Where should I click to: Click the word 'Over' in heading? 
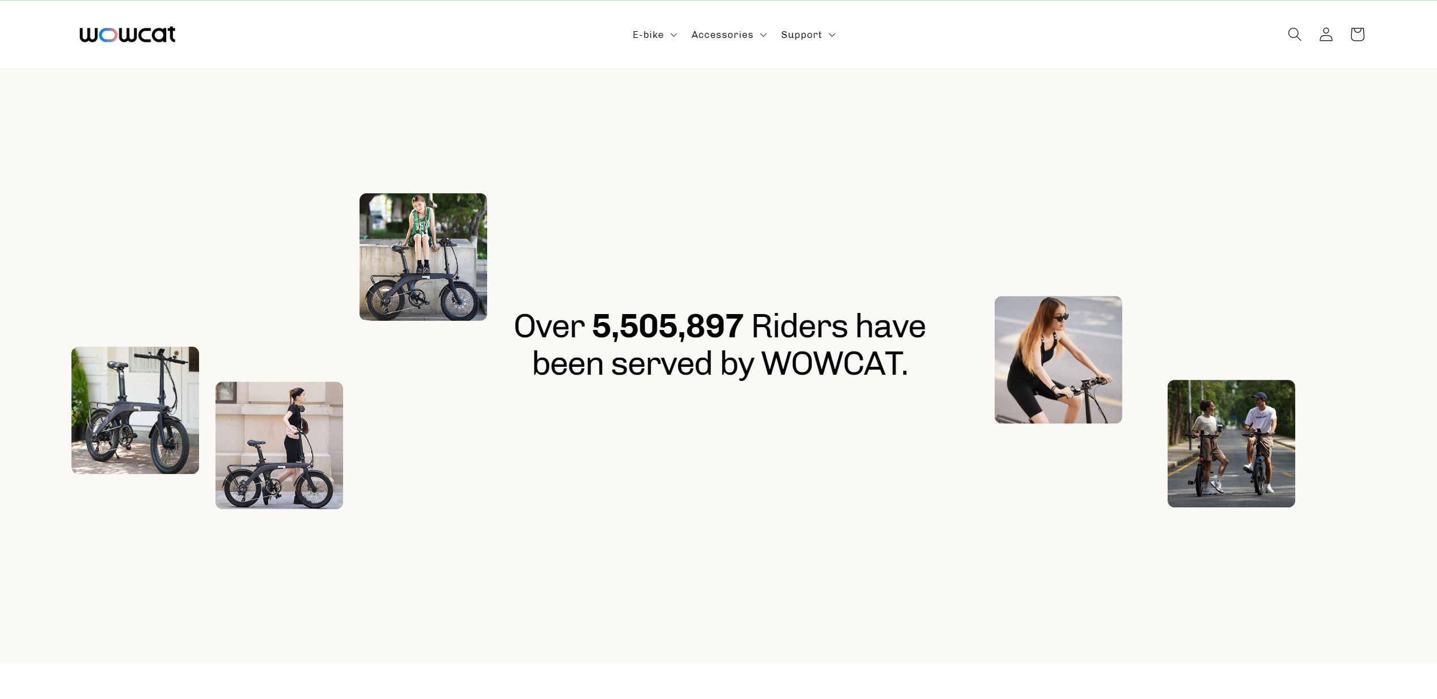[548, 327]
